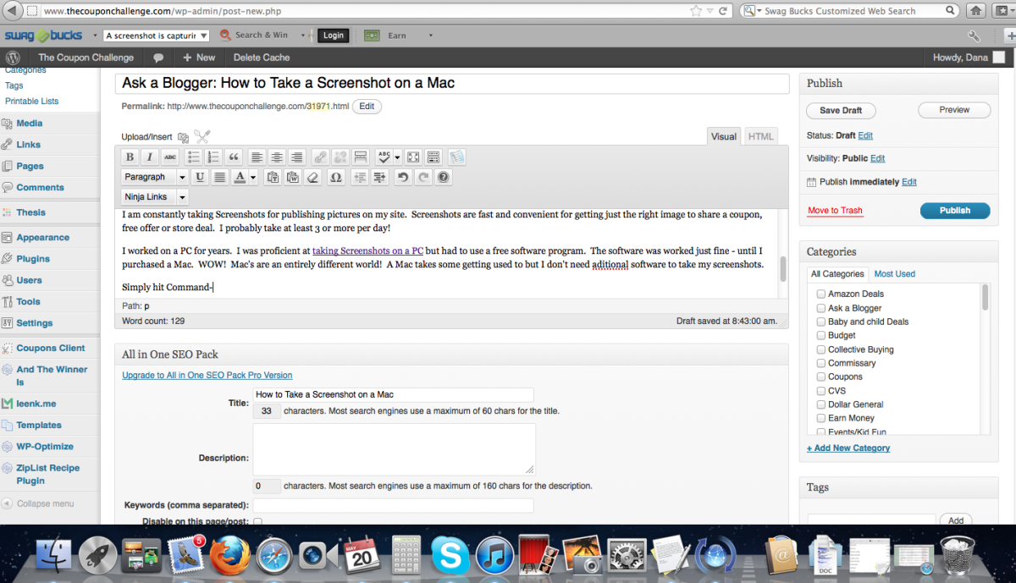Toggle fullscreen editing mode
This screenshot has width=1016, height=583.
(413, 157)
